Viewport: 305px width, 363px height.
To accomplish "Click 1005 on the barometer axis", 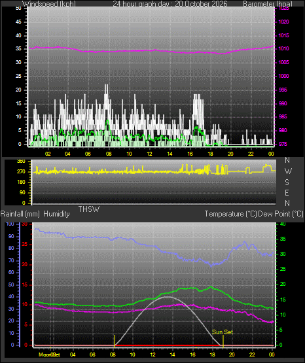I will tap(283, 62).
